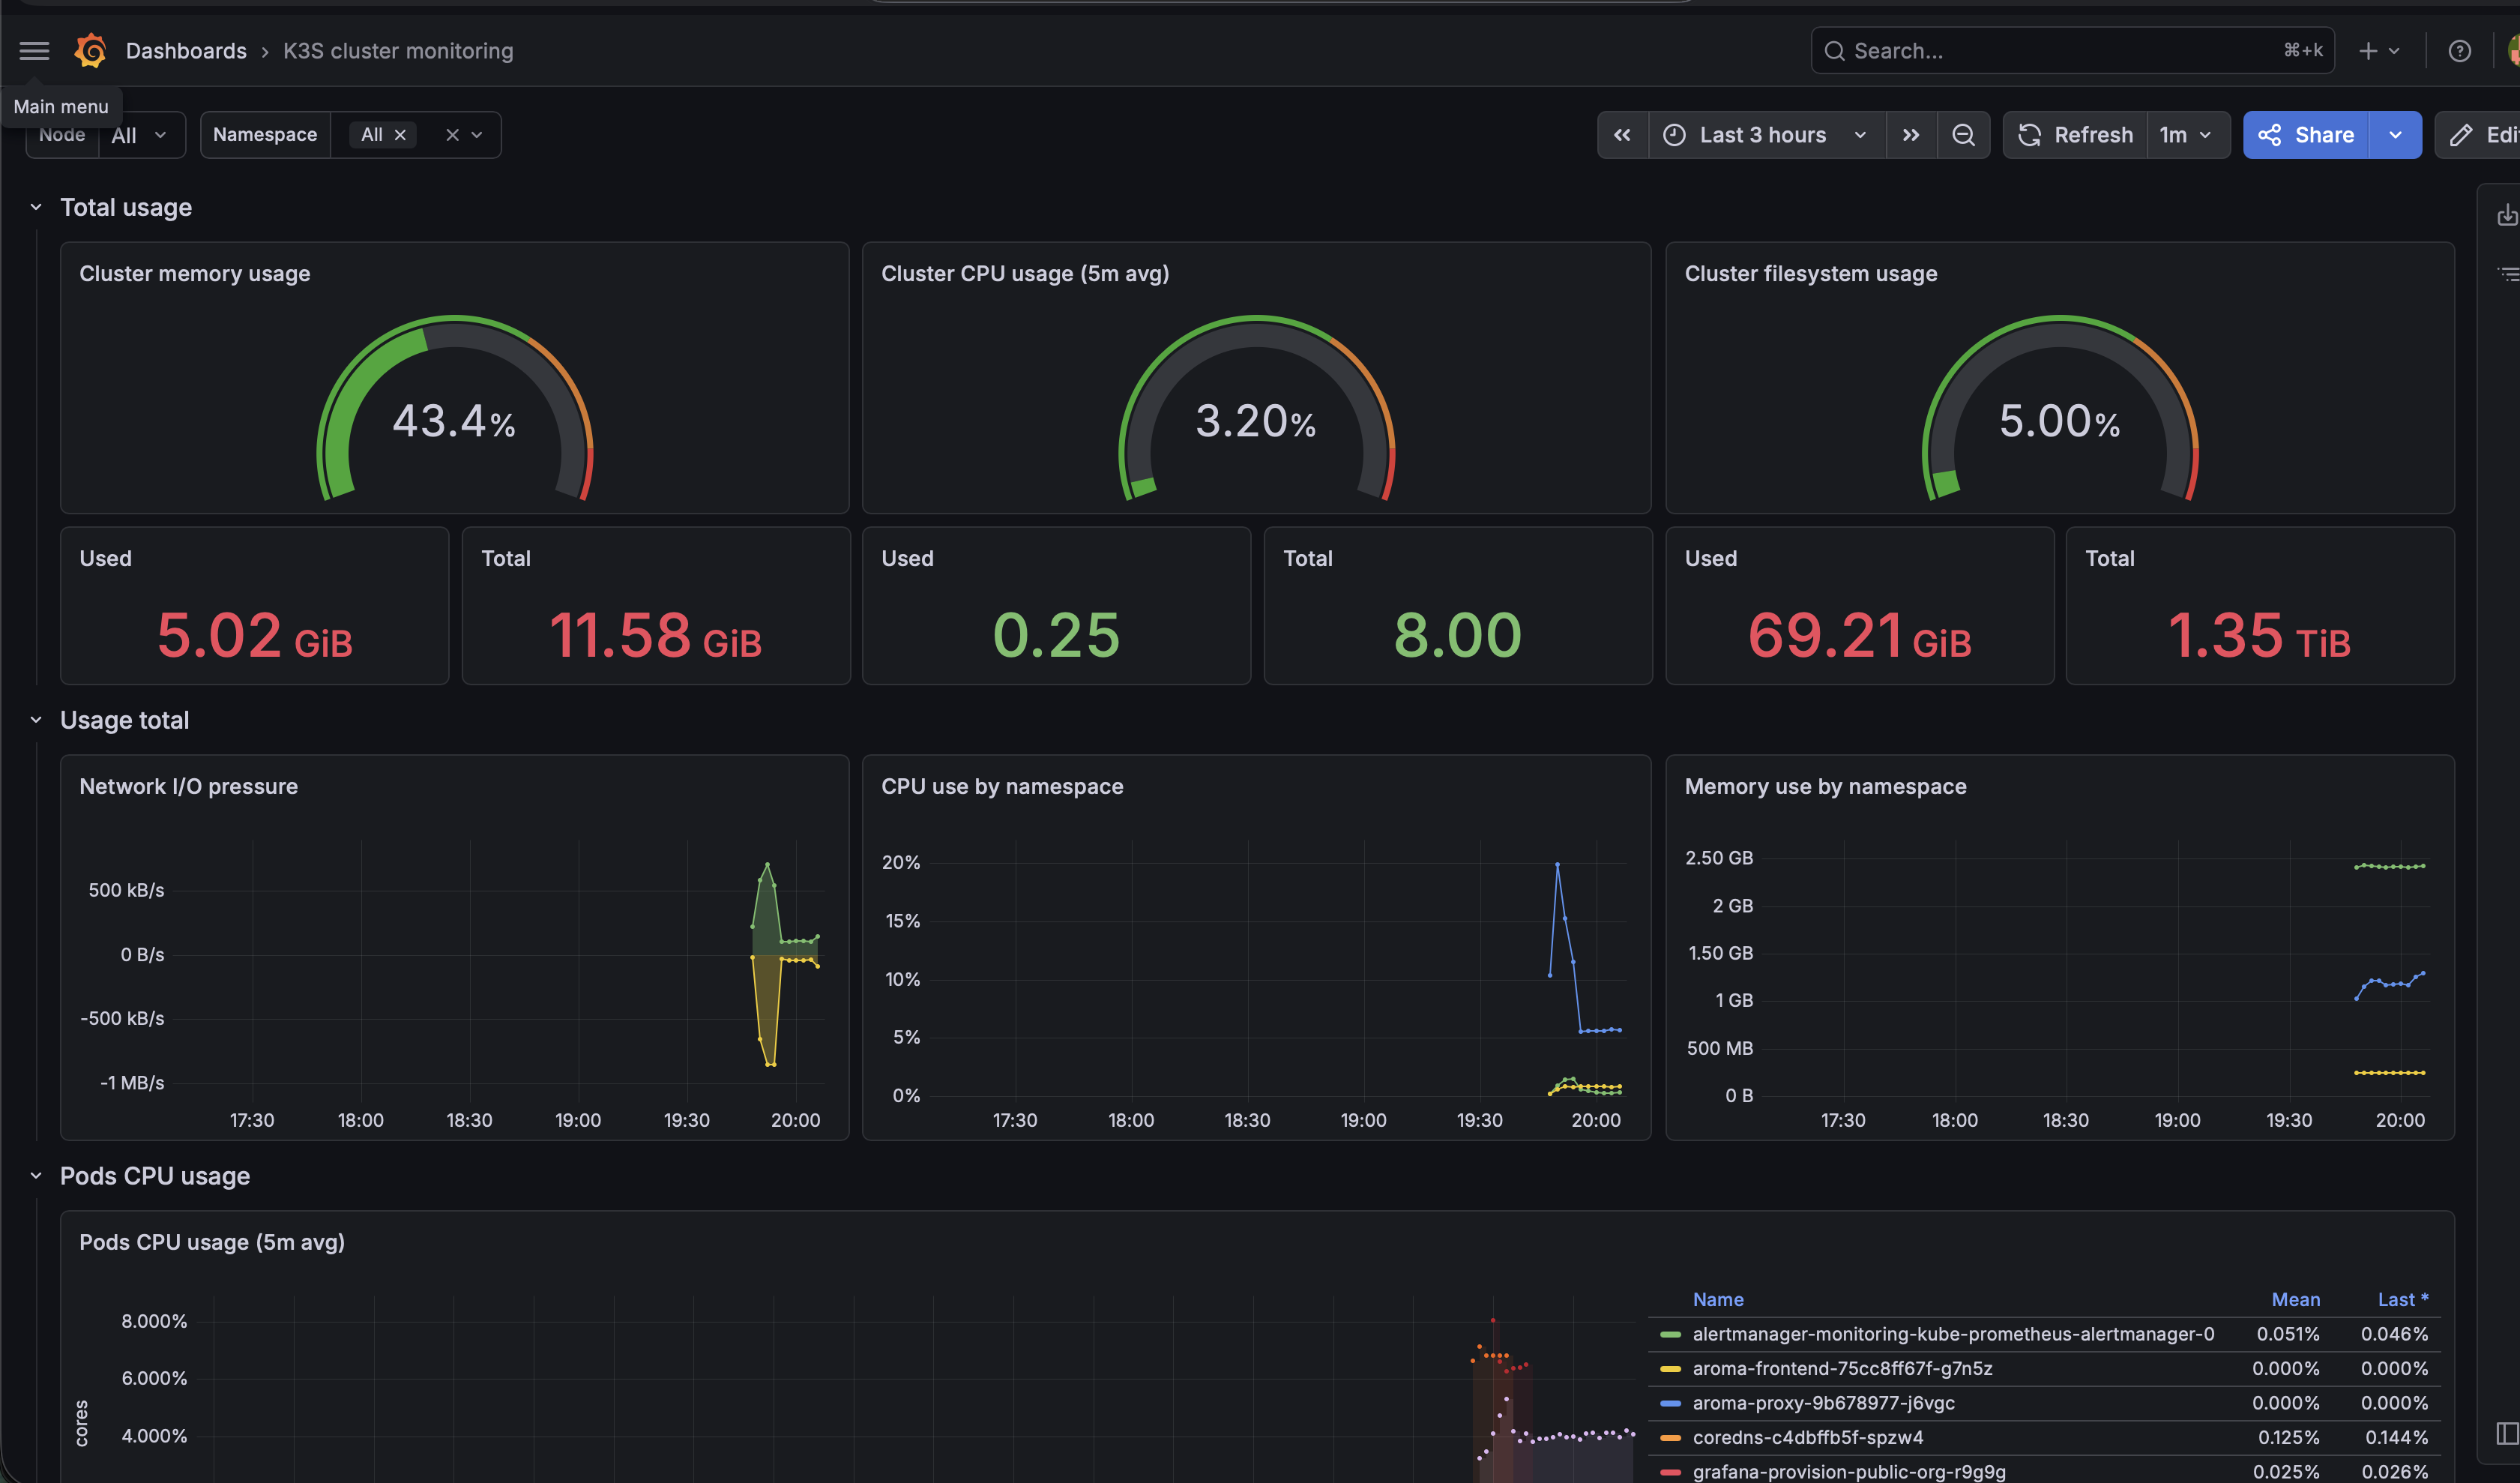The height and width of the screenshot is (1483, 2520).
Task: Toggle coredns-c4dbffb5f-spzw4 series visibility
Action: pos(1808,1437)
